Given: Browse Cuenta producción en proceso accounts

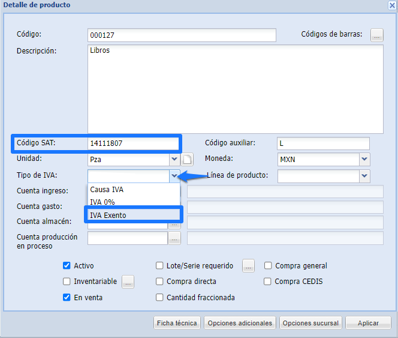Looking at the screenshot, I should coord(174,238).
